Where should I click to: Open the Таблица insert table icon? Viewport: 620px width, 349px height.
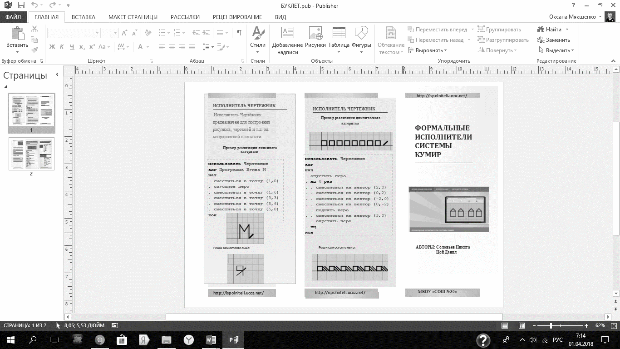[339, 34]
